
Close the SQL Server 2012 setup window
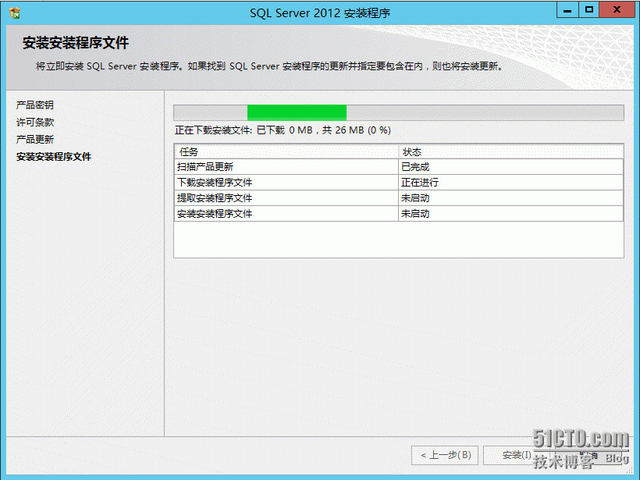click(x=617, y=10)
